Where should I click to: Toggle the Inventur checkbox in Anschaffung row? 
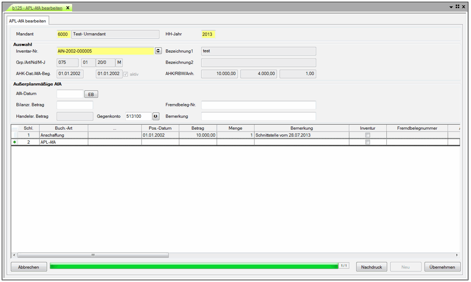[368, 135]
